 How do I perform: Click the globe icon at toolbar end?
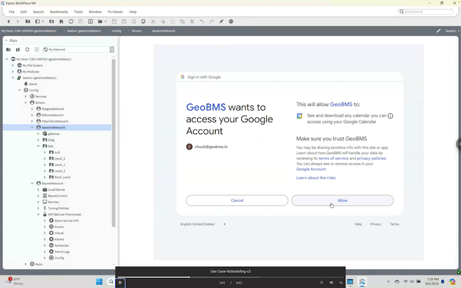(231, 21)
